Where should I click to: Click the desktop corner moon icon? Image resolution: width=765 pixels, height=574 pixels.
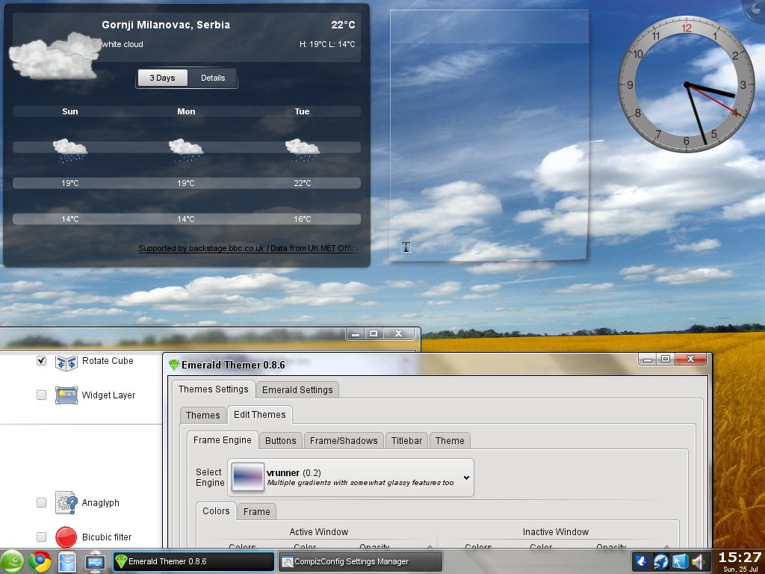(x=755, y=9)
